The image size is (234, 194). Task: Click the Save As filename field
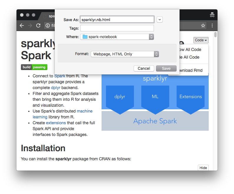click(x=117, y=20)
